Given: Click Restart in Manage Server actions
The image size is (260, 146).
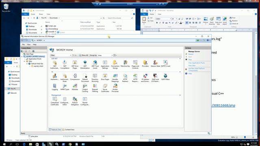Looking at the screenshot, I should (x=191, y=54).
